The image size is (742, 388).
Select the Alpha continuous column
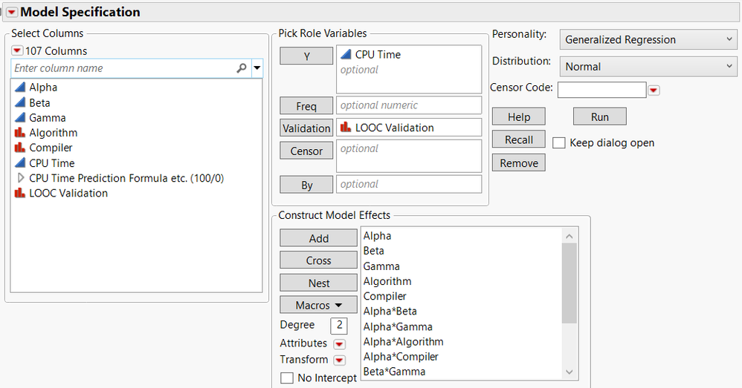[x=42, y=87]
